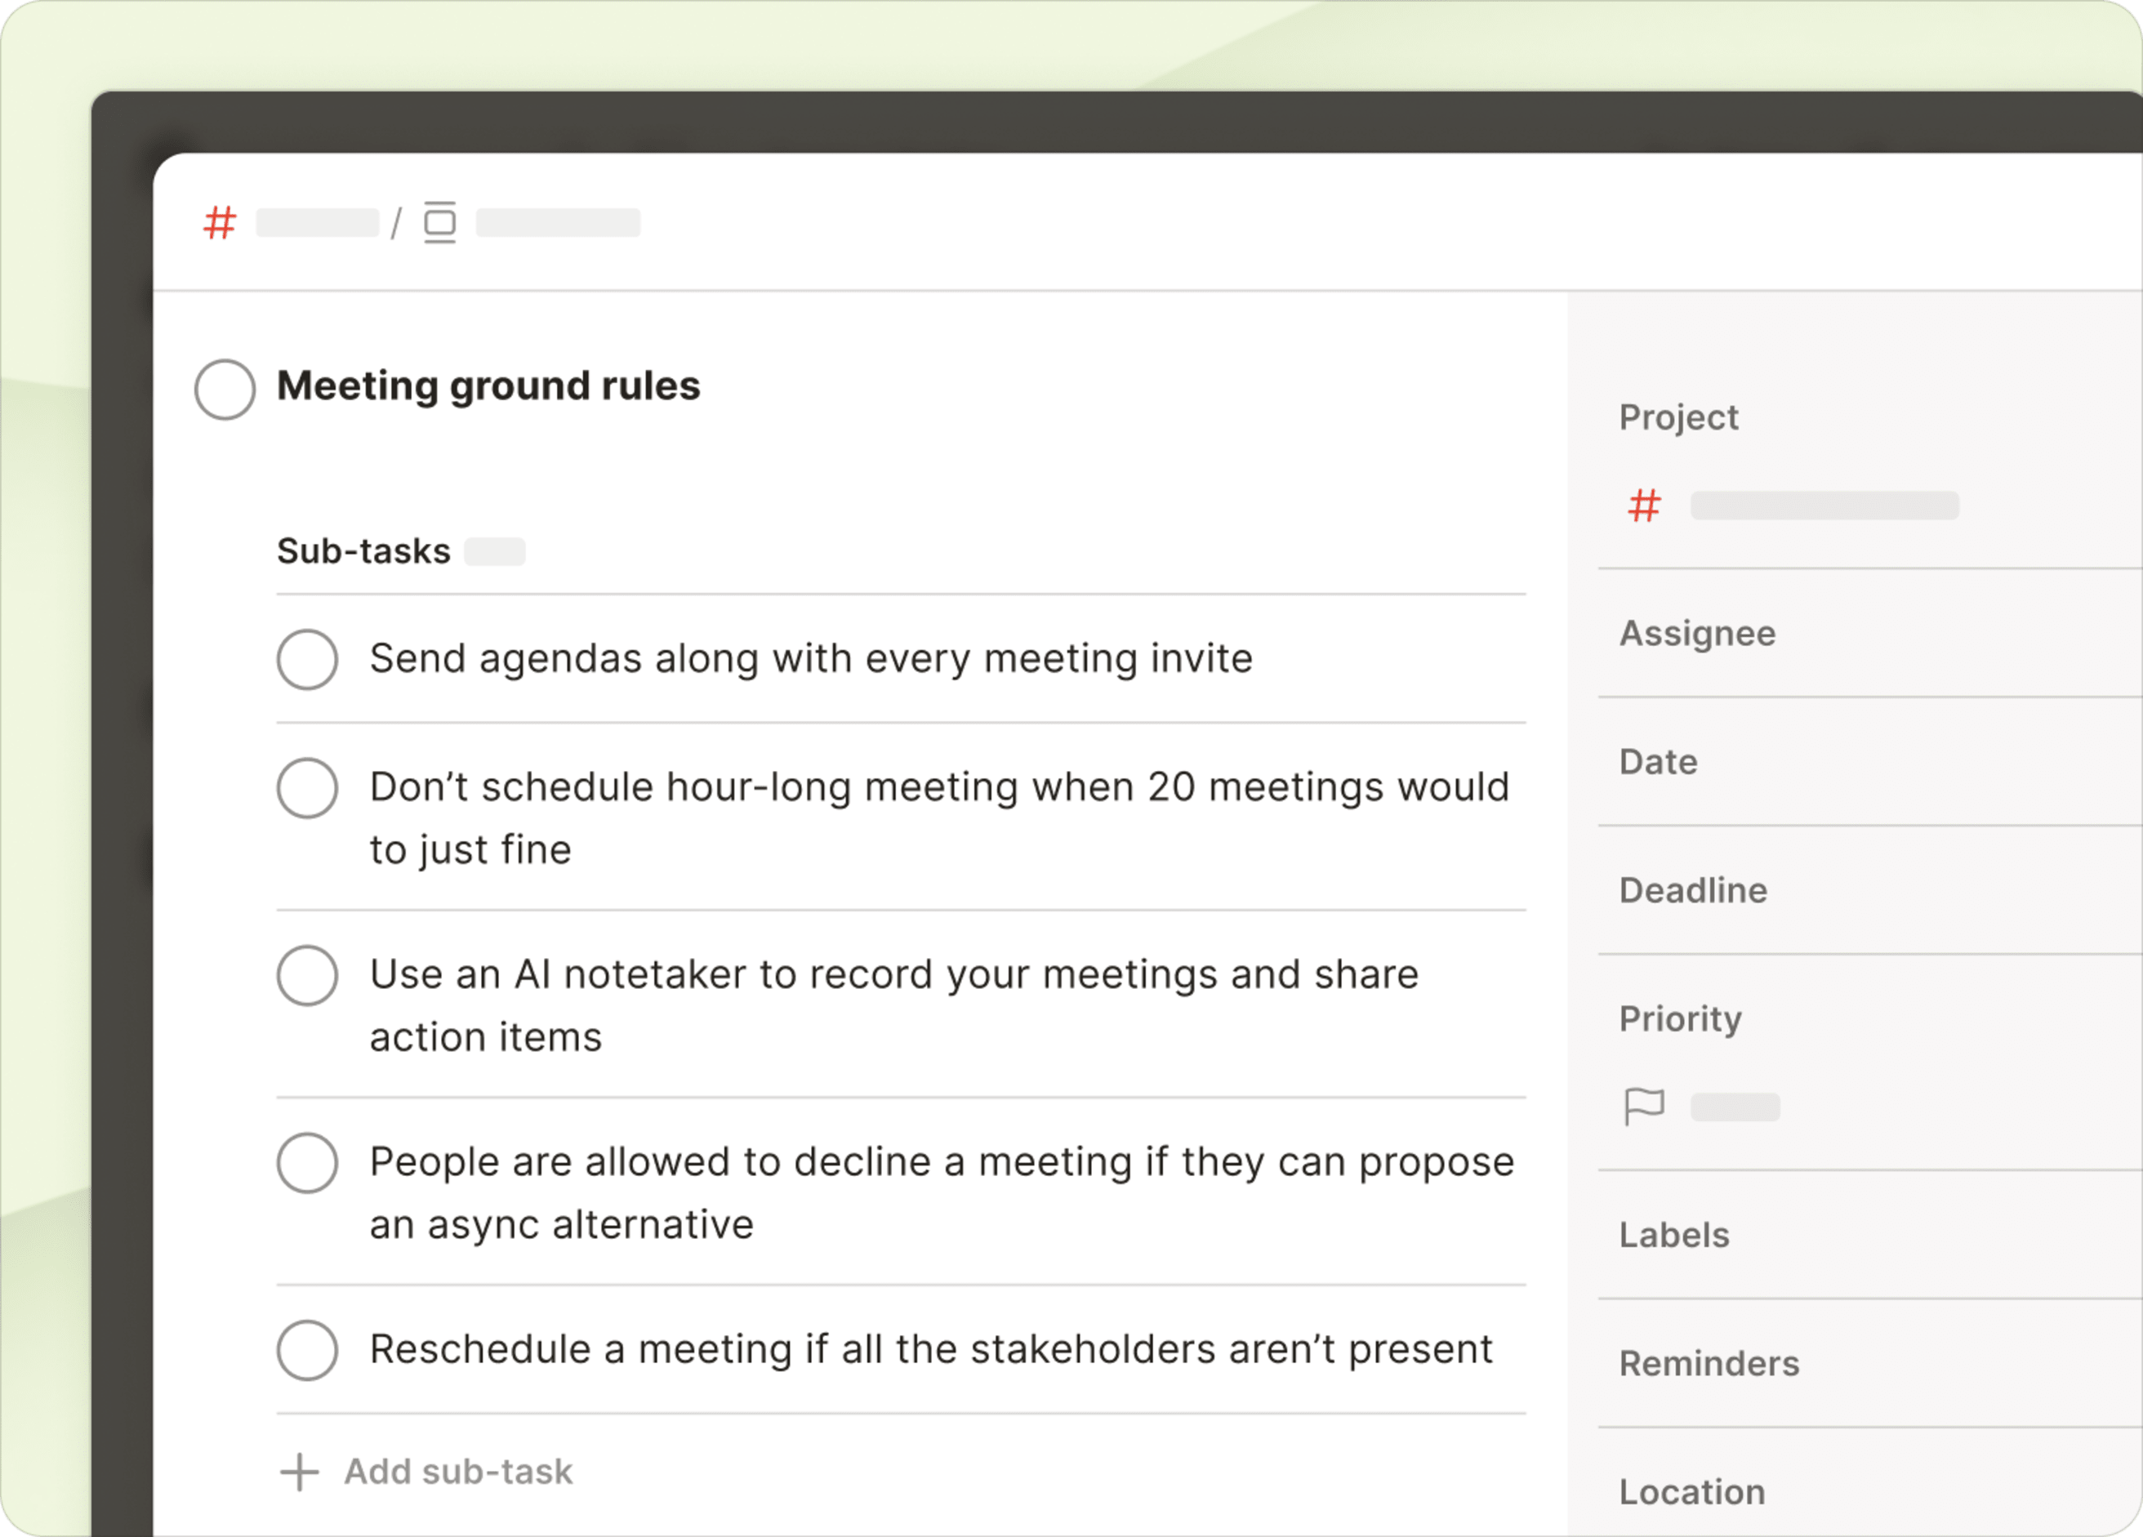Screen dimensions: 2143x1537
Task: Click the priority flag icon
Action: coord(1644,1107)
